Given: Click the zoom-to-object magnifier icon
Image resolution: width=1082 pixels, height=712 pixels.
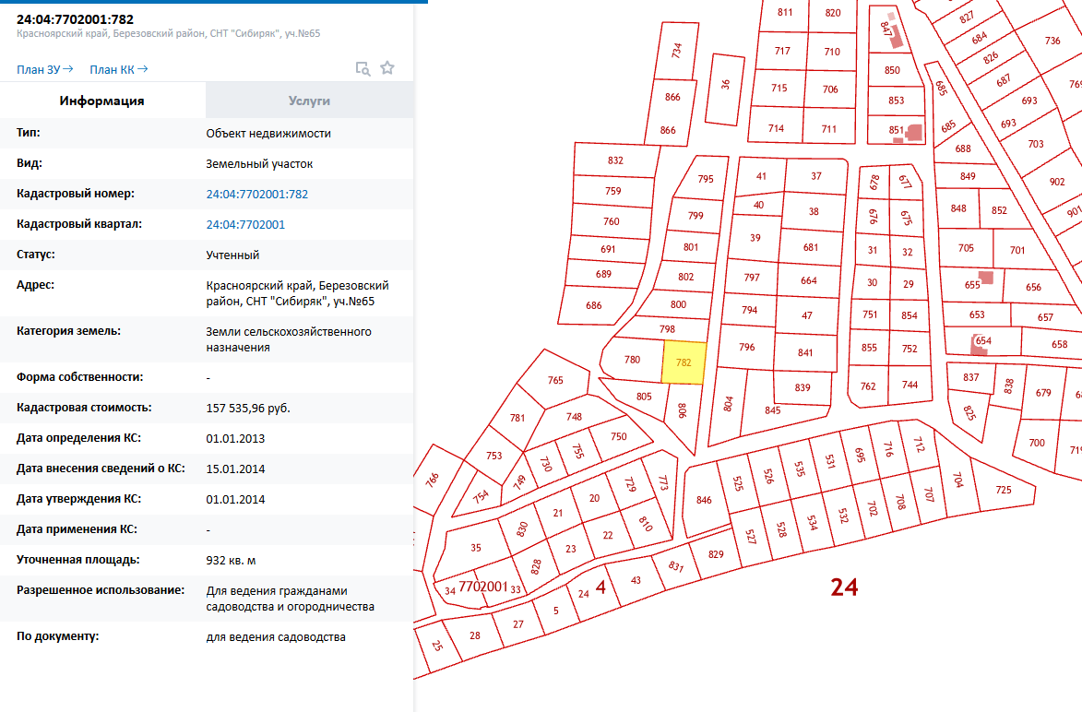Looking at the screenshot, I should [363, 68].
